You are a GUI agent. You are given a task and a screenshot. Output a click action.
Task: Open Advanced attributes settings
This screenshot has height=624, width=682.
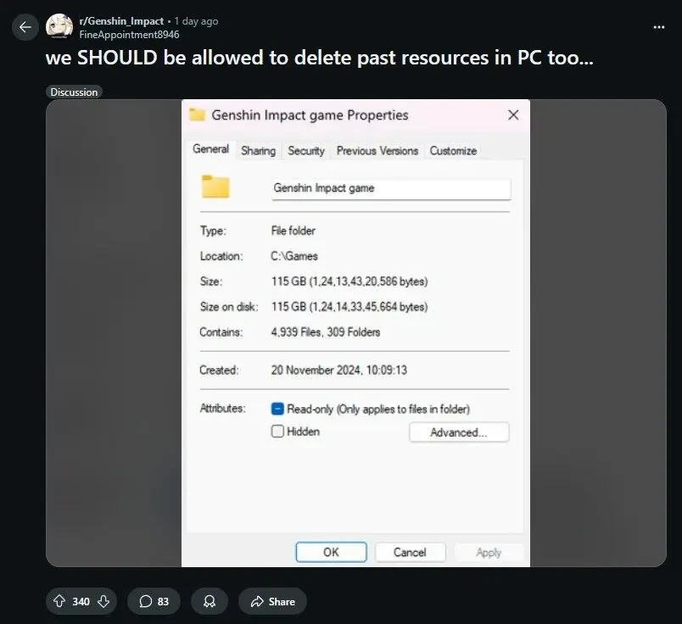click(459, 432)
